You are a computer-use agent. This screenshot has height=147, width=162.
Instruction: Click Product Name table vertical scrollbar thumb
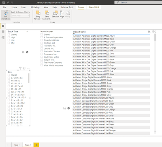pos(155,37)
